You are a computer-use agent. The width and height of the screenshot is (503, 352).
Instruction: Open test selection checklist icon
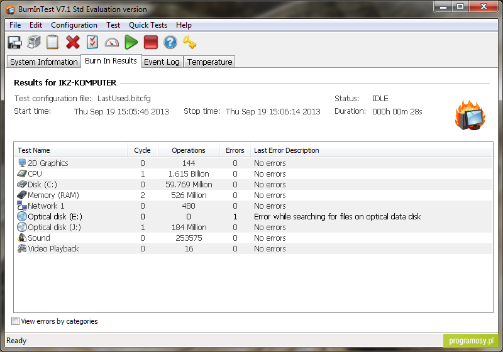click(x=92, y=42)
